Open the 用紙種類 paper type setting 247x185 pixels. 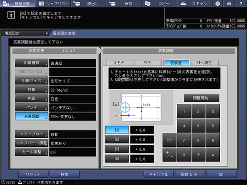click(32, 63)
